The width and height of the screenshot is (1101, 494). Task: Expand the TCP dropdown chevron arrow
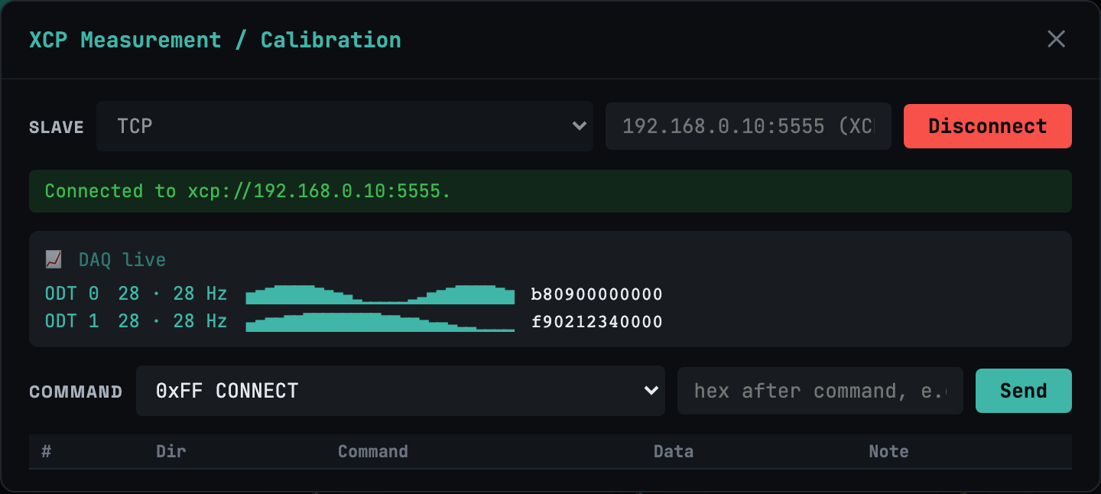pyautogui.click(x=580, y=126)
